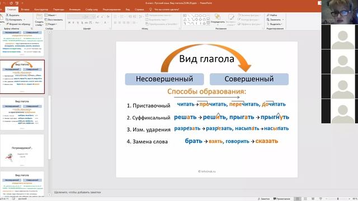
Task: Toggle text shadow (S) formatting
Action: coord(82,23)
